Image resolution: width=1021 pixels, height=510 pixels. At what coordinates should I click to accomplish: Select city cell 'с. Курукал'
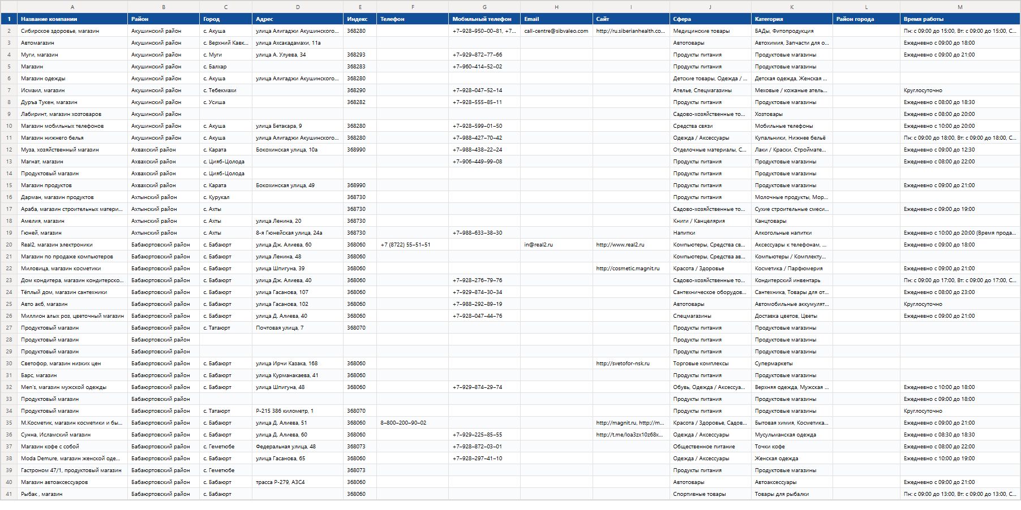[x=226, y=197]
